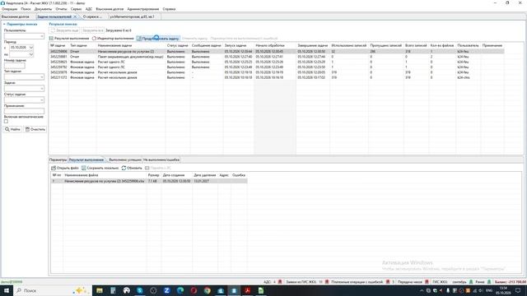
Task: Click the Индикатор выполнения circle icon
Action: coord(94,39)
